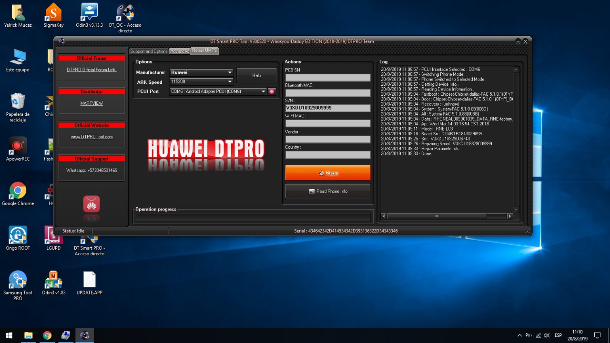Click the orange Repair button
The height and width of the screenshot is (343, 610).
328,173
